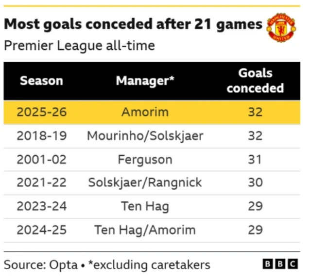Viewport: 311px width, 279px height.
Task: Select the Ten Hag manager cell
Action: pos(145,206)
